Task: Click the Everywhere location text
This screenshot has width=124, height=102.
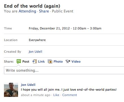Action: pyautogui.click(x=37, y=40)
